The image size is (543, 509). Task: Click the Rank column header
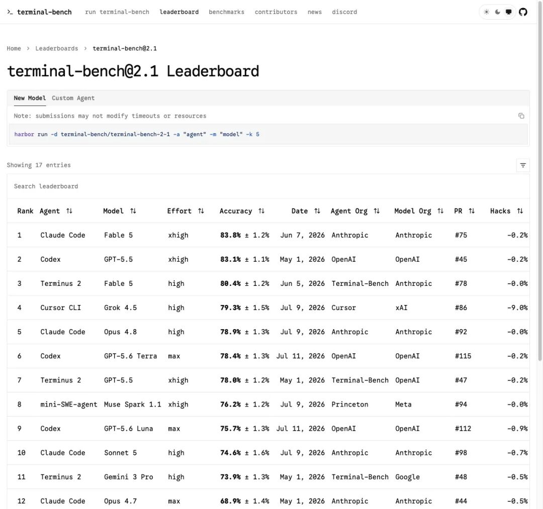[25, 211]
